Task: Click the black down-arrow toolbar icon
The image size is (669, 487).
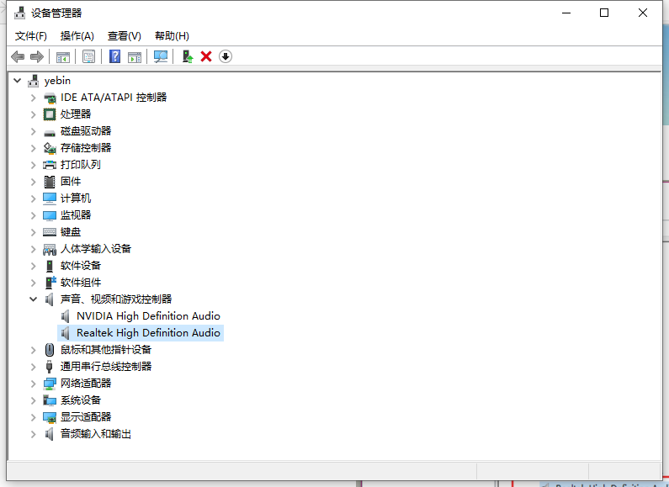Action: (x=226, y=56)
